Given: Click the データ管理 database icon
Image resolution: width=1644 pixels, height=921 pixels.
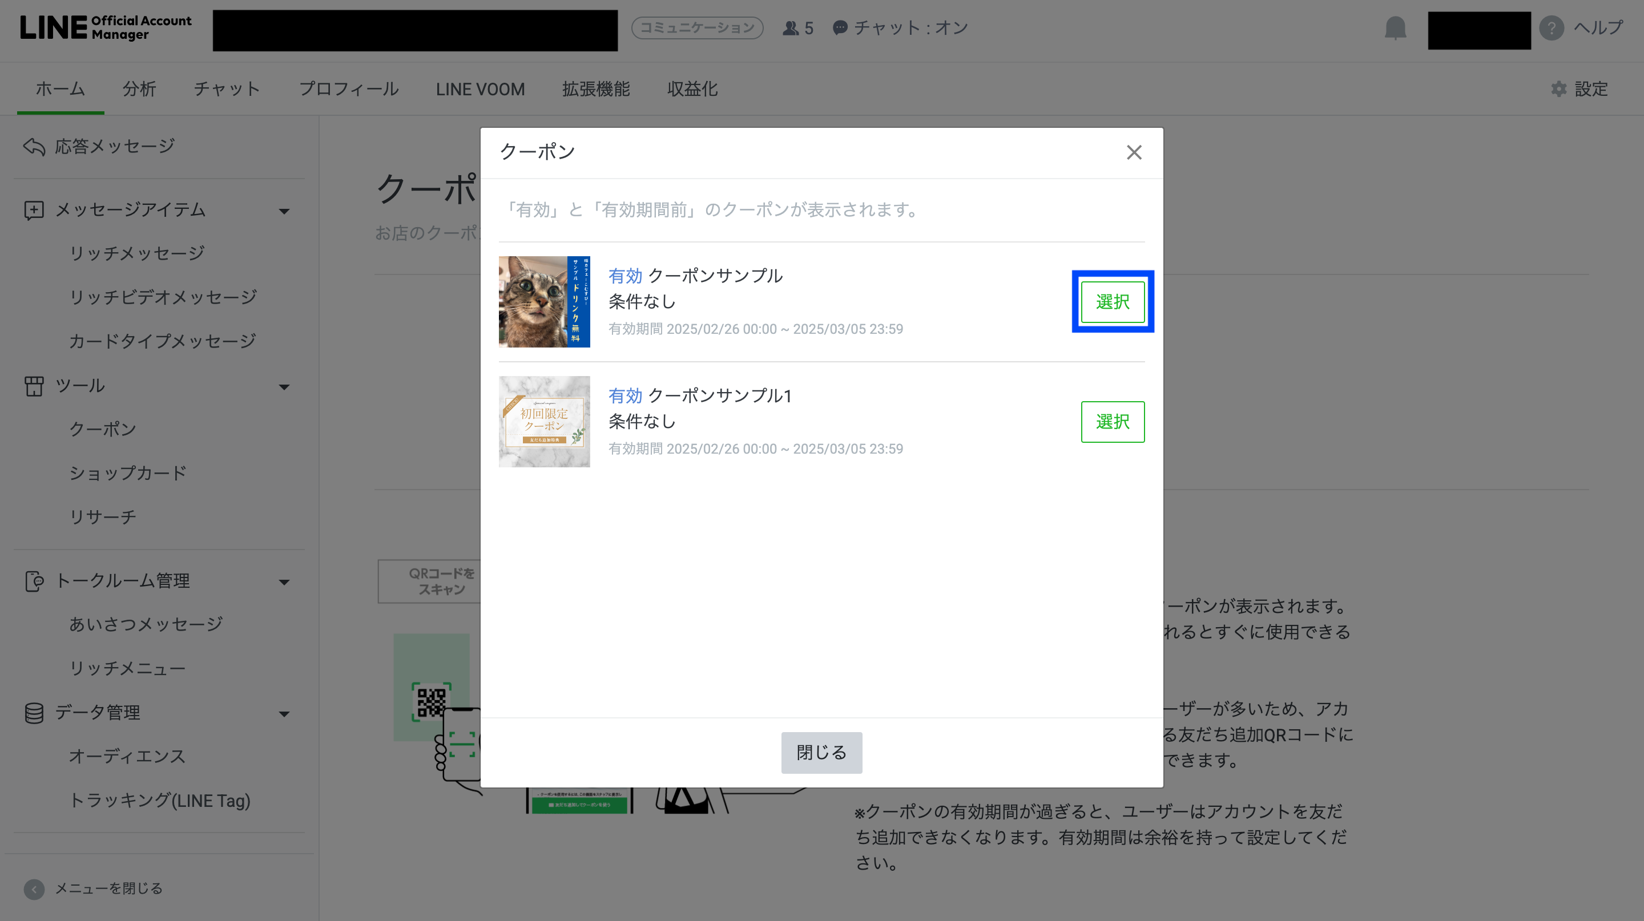Looking at the screenshot, I should point(34,713).
